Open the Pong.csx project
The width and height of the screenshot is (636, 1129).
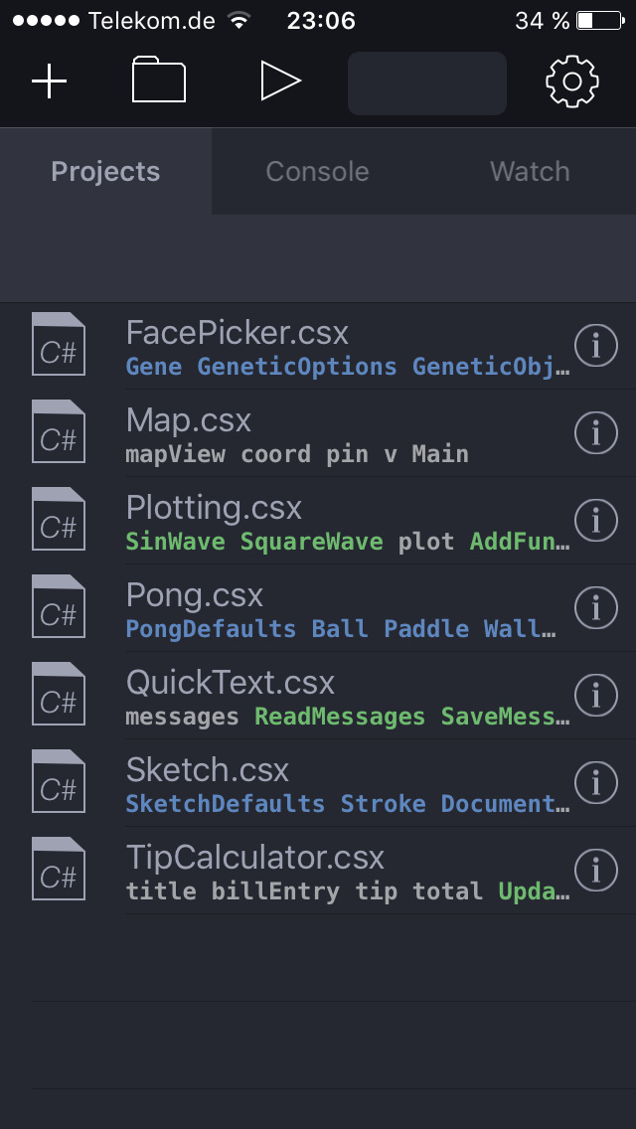pos(195,595)
